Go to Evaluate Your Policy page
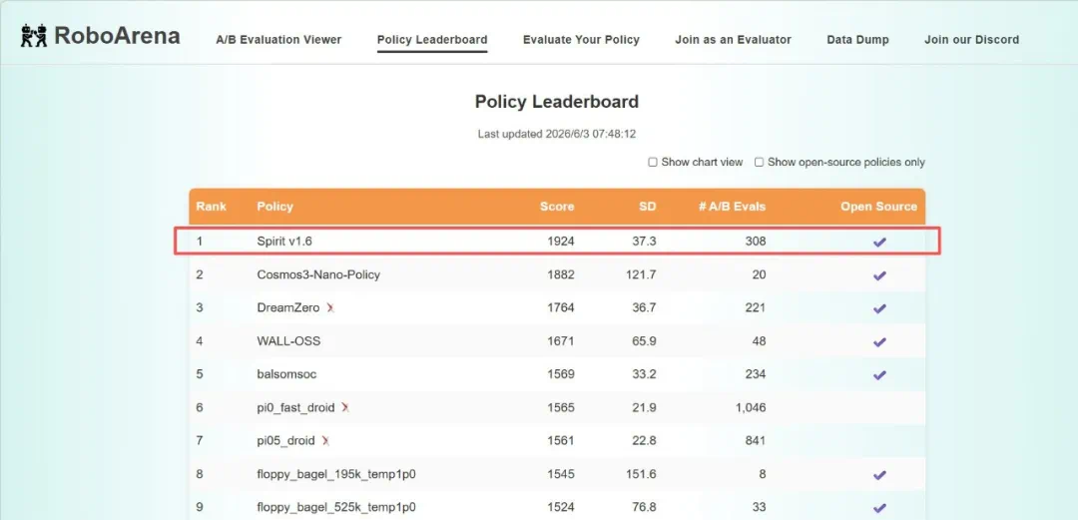The image size is (1078, 520). (581, 40)
